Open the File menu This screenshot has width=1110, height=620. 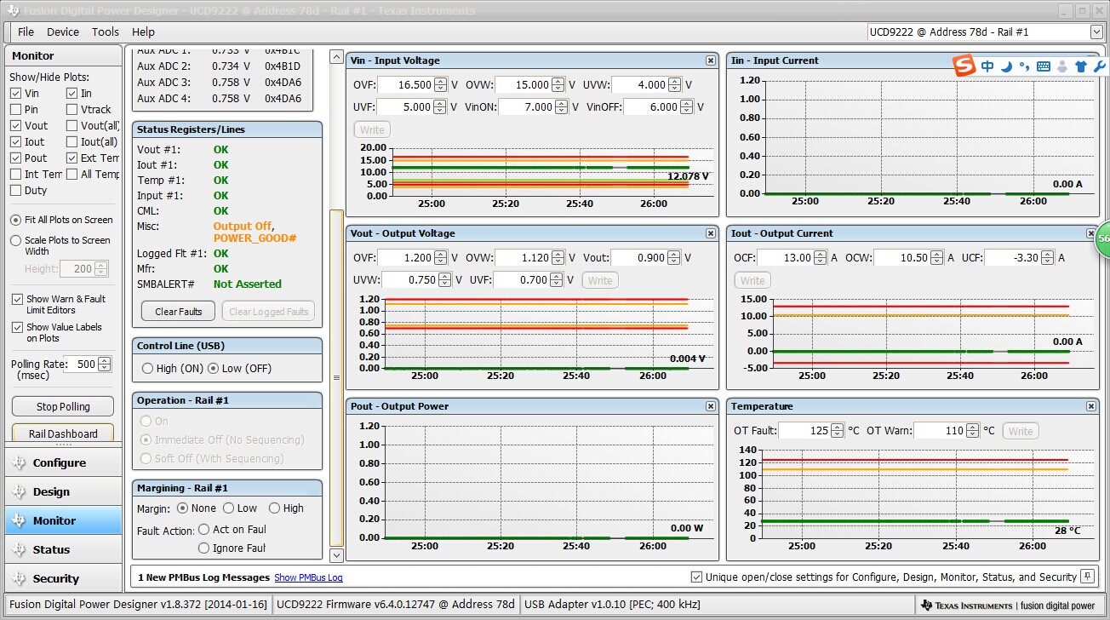point(26,32)
